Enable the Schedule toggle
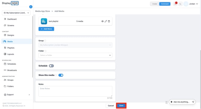 point(51,66)
